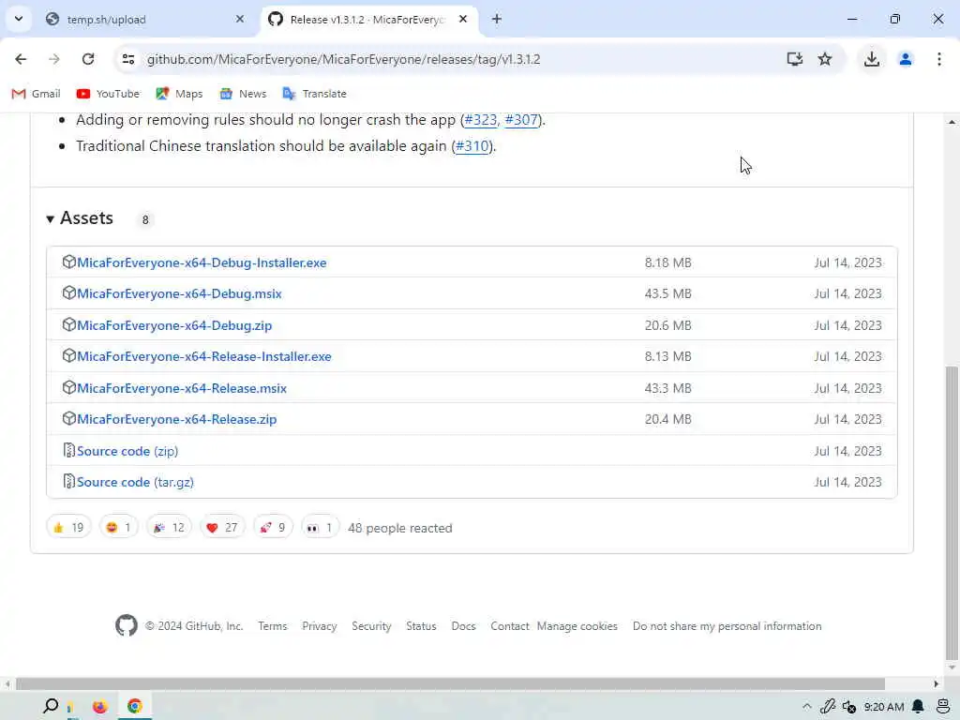The height and width of the screenshot is (720, 960).
Task: Click the Chrome taskbar icon
Action: point(135,707)
